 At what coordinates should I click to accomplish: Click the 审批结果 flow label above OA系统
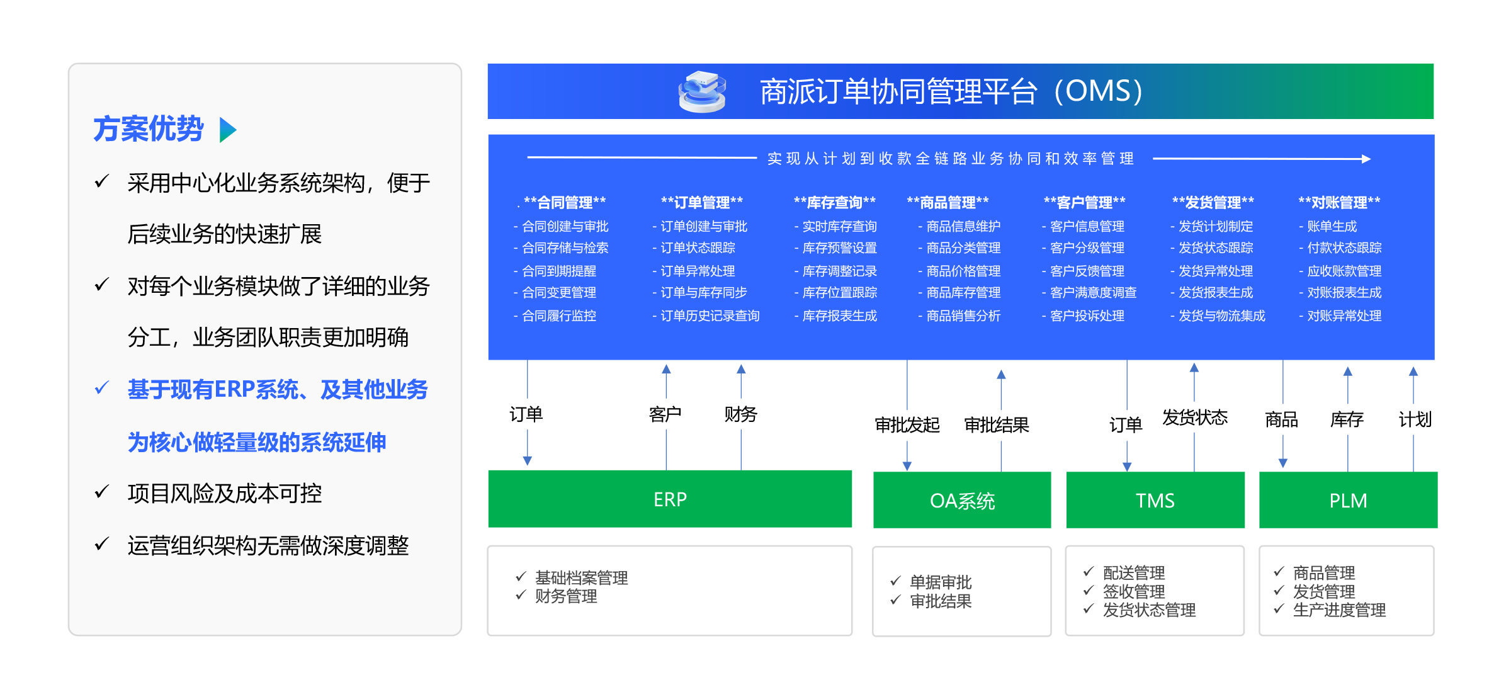pos(997,425)
